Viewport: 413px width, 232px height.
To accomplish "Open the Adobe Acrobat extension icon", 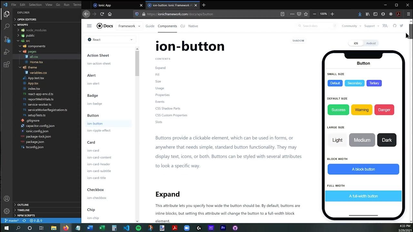I will pos(398,14).
